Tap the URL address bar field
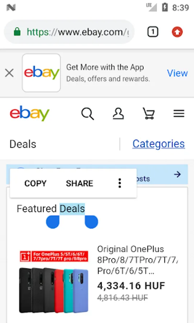The height and width of the screenshot is (323, 194). 69,32
